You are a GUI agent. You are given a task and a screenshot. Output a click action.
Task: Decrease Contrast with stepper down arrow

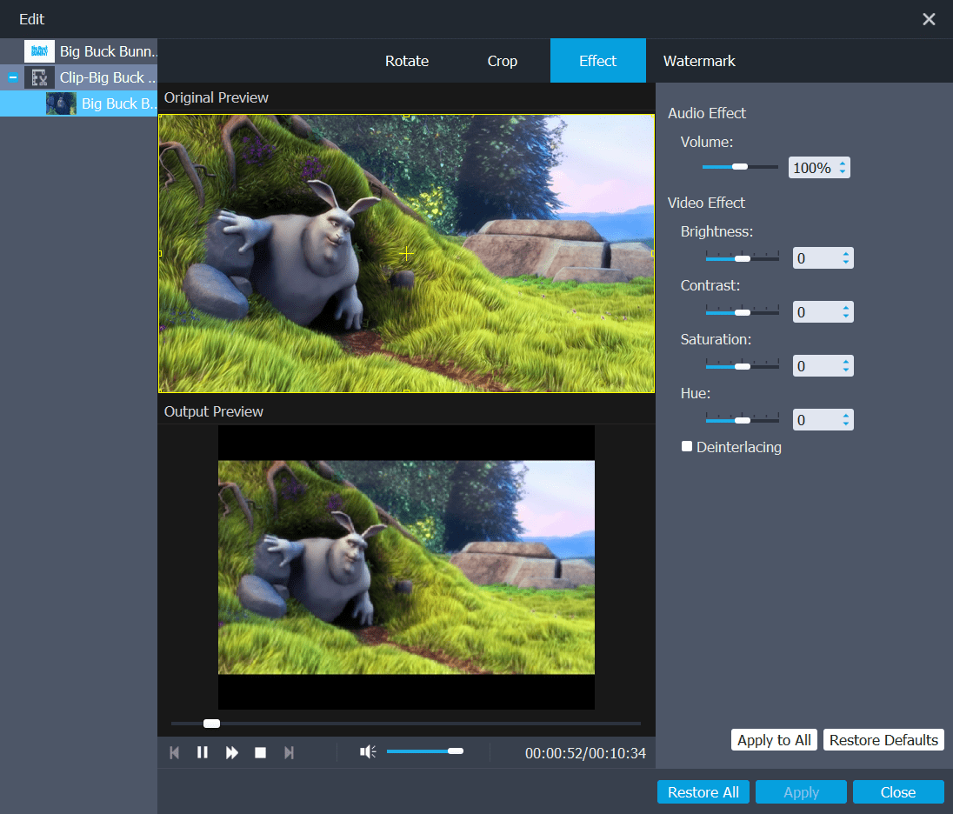tap(846, 317)
